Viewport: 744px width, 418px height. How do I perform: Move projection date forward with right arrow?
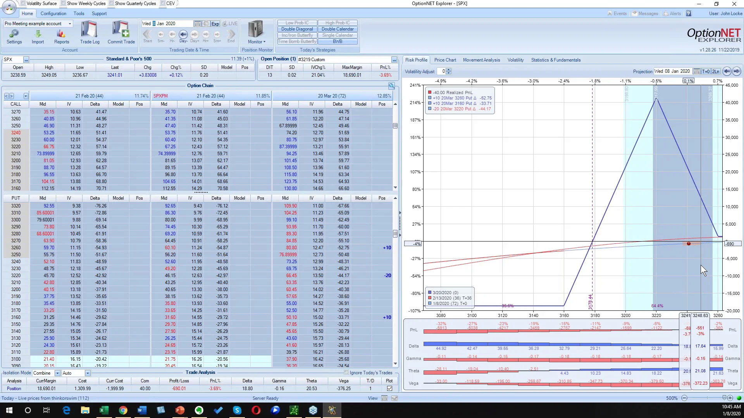pyautogui.click(x=737, y=71)
